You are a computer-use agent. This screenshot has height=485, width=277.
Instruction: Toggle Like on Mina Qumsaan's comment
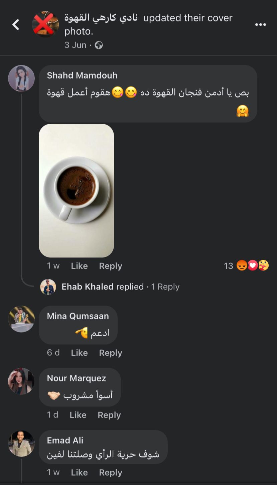pyautogui.click(x=79, y=353)
